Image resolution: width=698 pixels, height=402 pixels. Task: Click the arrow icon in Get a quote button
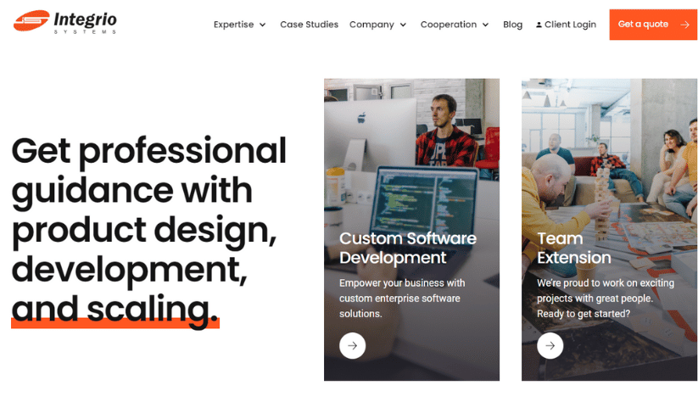[x=684, y=25]
